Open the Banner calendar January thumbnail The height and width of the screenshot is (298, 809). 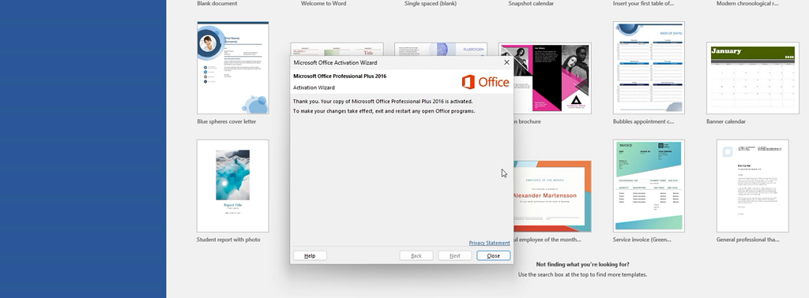pos(752,78)
